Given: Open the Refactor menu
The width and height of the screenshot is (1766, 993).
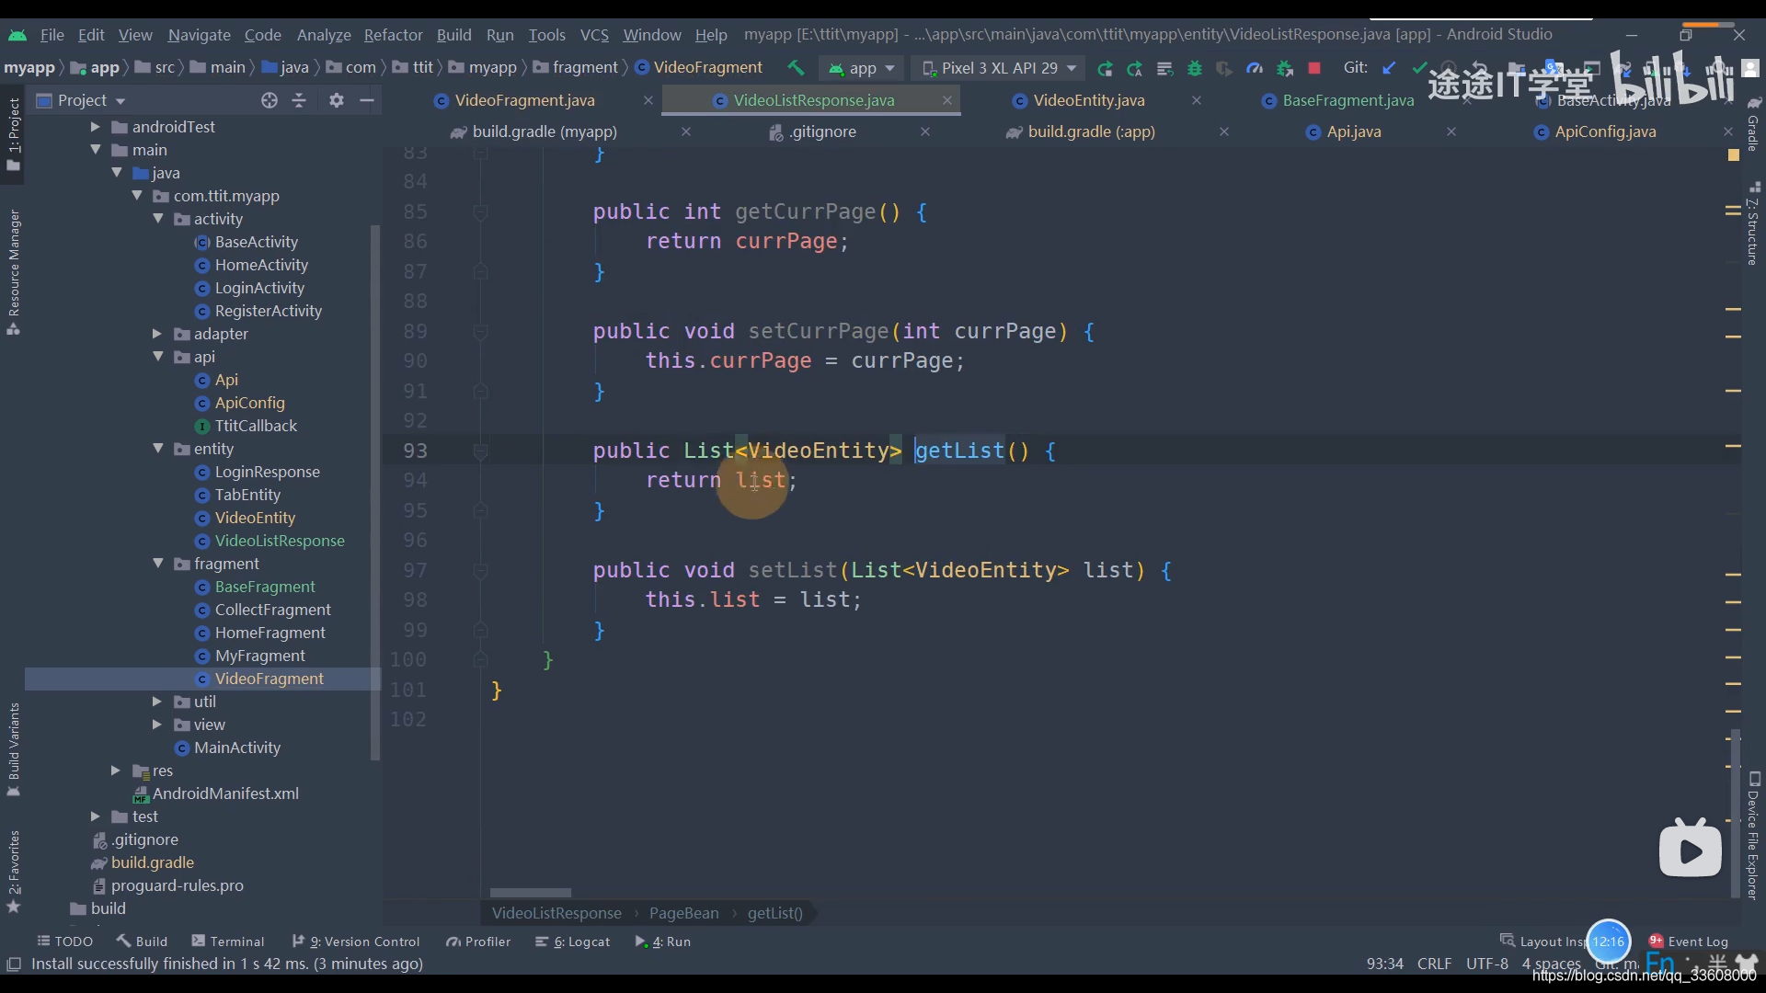Looking at the screenshot, I should [393, 35].
